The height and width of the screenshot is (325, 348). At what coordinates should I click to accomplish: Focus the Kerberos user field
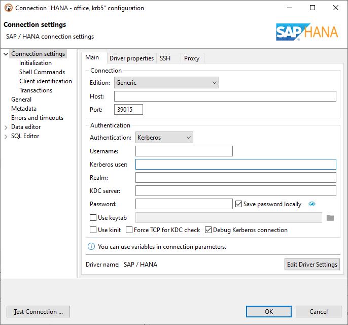point(236,165)
